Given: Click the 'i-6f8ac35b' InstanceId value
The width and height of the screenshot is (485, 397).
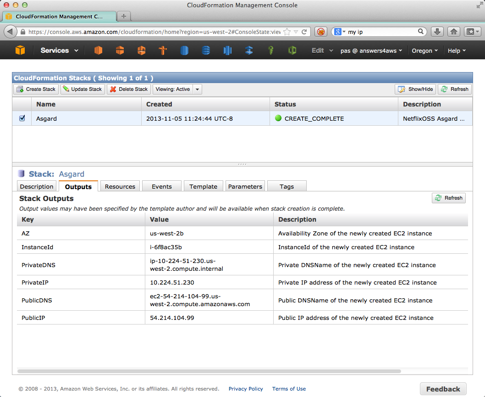Looking at the screenshot, I should click(x=166, y=247).
